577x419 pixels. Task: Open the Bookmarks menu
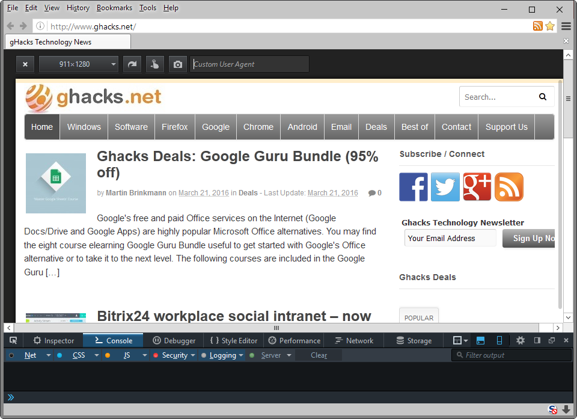pos(114,8)
